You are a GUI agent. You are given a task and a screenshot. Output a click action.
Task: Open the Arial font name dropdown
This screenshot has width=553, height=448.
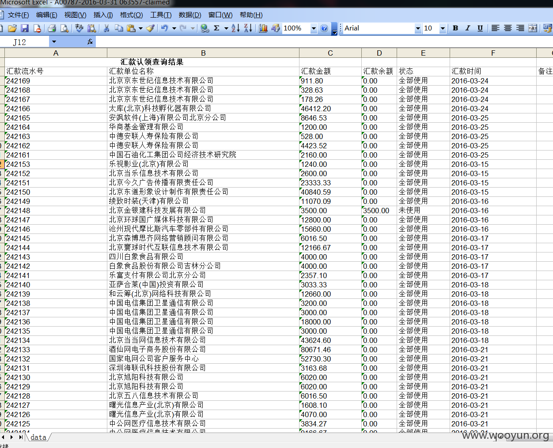418,29
